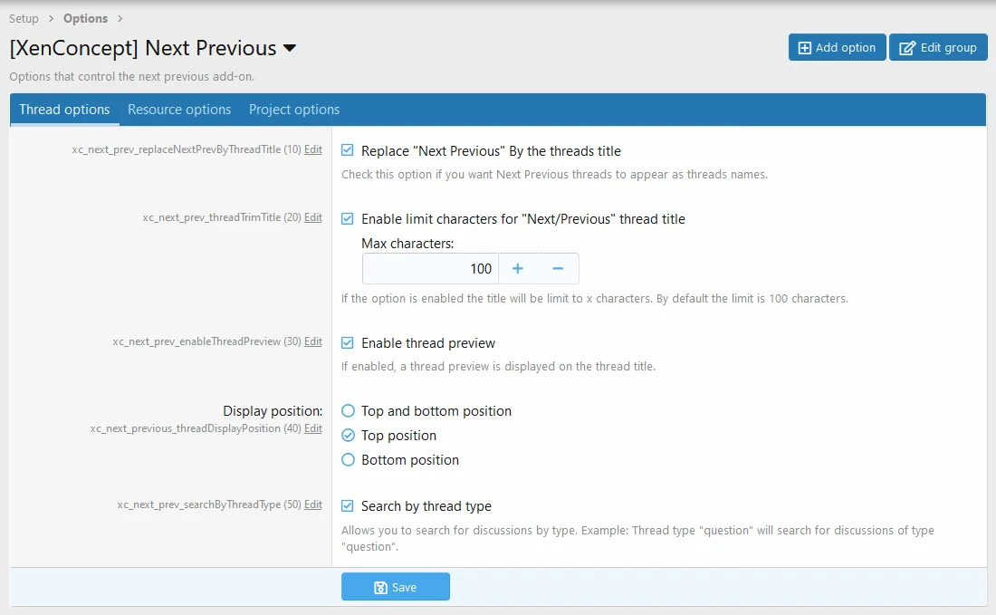Click the plus icon beside Max characters
Image resolution: width=996 pixels, height=615 pixels.
tap(517, 268)
